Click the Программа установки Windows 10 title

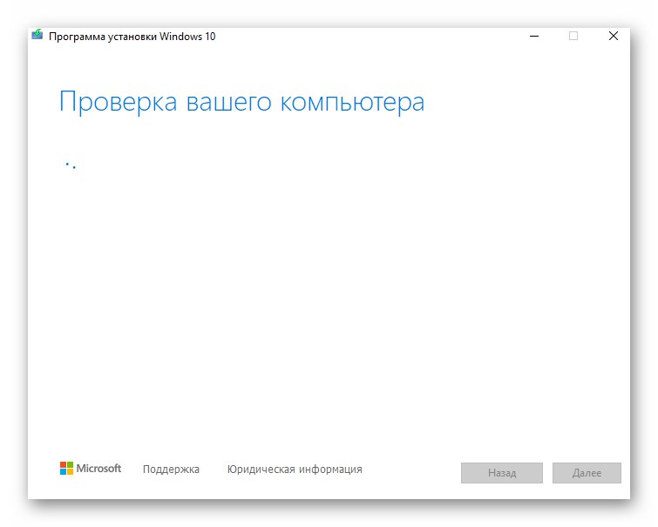[132, 37]
